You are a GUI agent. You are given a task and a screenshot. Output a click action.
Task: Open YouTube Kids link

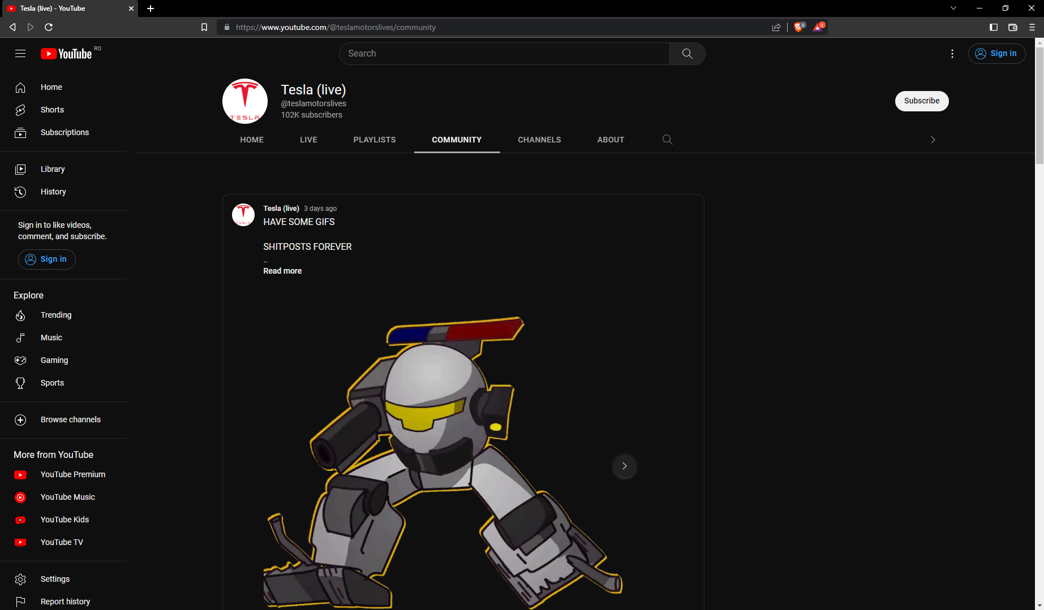(63, 520)
